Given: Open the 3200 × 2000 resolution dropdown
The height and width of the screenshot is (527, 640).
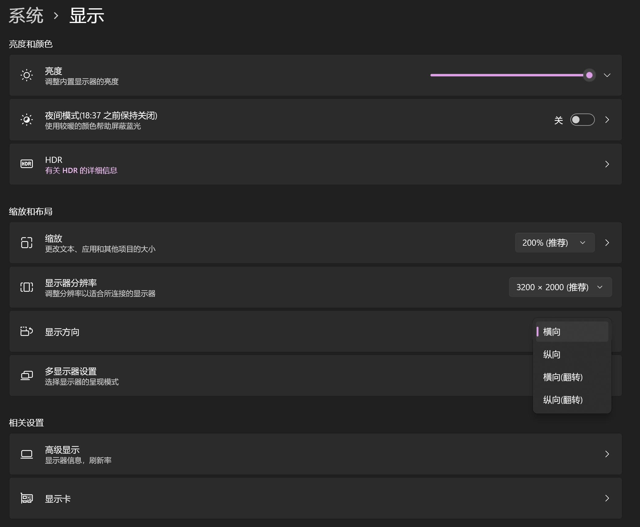Looking at the screenshot, I should (x=560, y=287).
